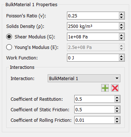Viewport: 131px width, 137px height.
Task: Increase Shear Modulus value with up arrow
Action: pyautogui.click(x=121, y=35)
